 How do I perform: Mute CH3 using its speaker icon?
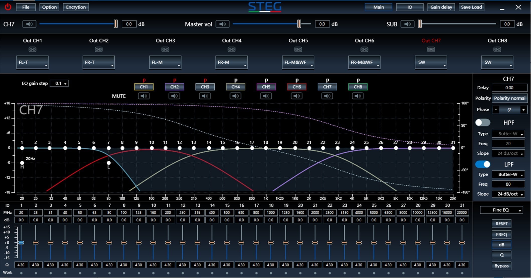coord(205,96)
